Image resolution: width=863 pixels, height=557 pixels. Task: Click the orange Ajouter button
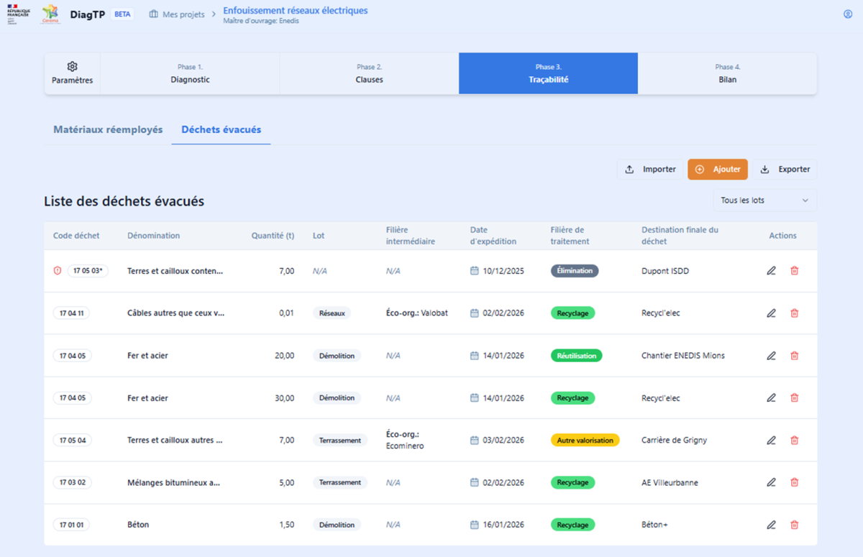pyautogui.click(x=718, y=170)
